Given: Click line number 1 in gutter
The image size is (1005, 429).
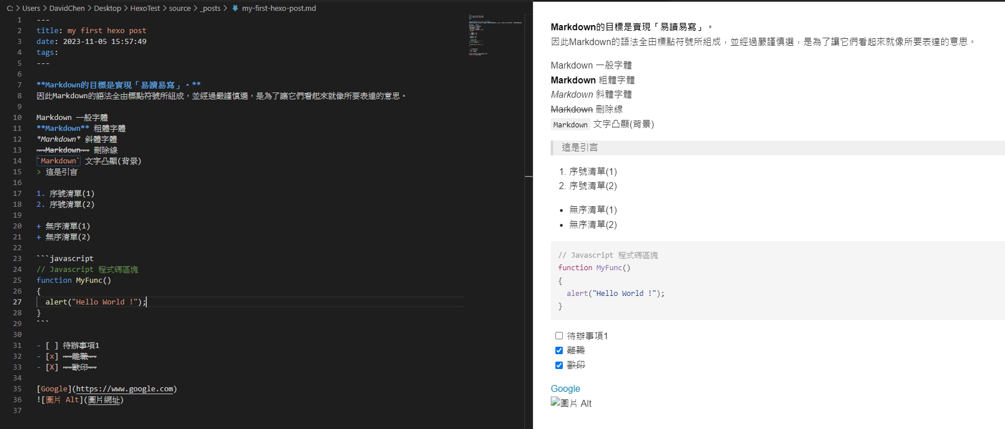Looking at the screenshot, I should pos(19,20).
